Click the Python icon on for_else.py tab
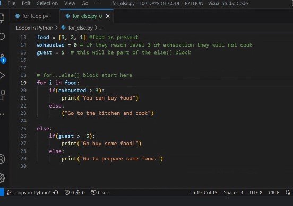This screenshot has width=293, height=206. [67, 16]
